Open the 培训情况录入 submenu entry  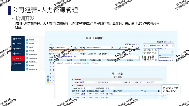point(32,61)
